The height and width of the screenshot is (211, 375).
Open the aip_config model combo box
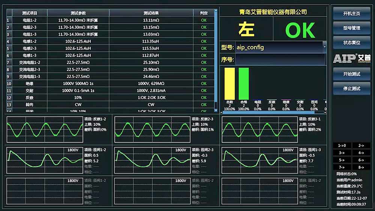tap(279, 47)
